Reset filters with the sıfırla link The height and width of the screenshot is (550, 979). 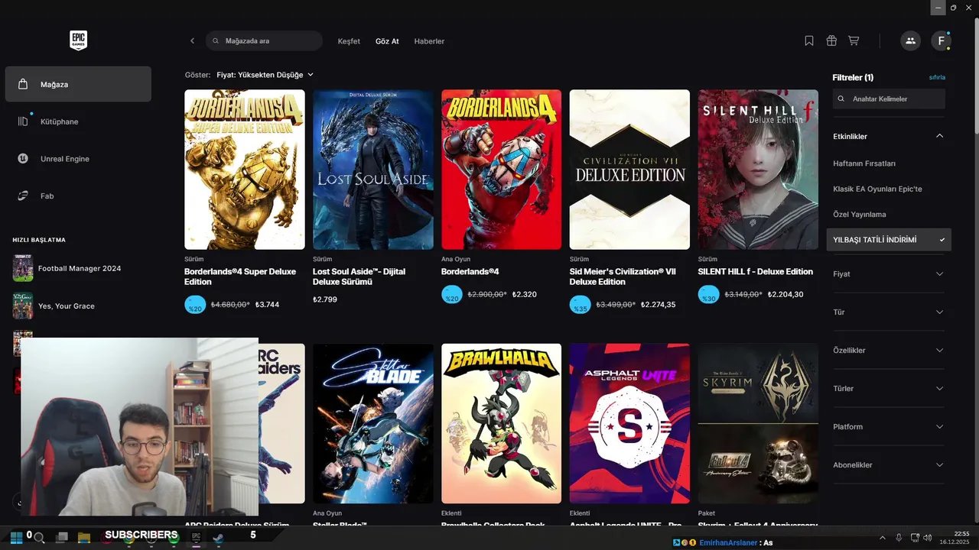pyautogui.click(x=937, y=77)
